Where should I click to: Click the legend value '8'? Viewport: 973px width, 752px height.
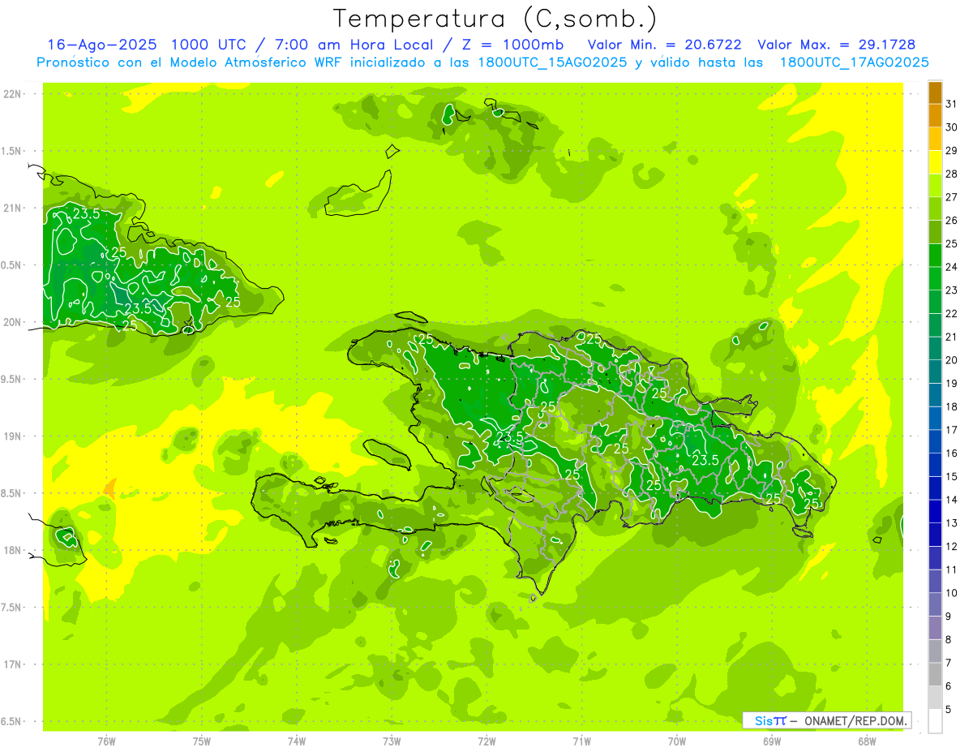[x=949, y=639]
